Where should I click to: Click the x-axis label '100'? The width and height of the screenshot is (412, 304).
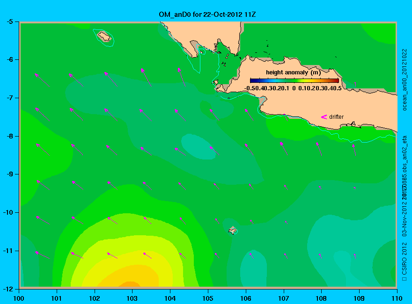point(19,298)
